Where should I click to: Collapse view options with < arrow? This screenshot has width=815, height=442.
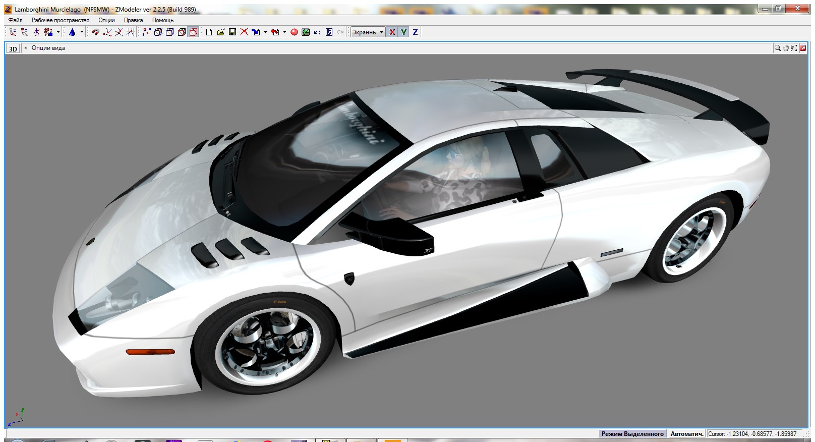click(x=26, y=48)
